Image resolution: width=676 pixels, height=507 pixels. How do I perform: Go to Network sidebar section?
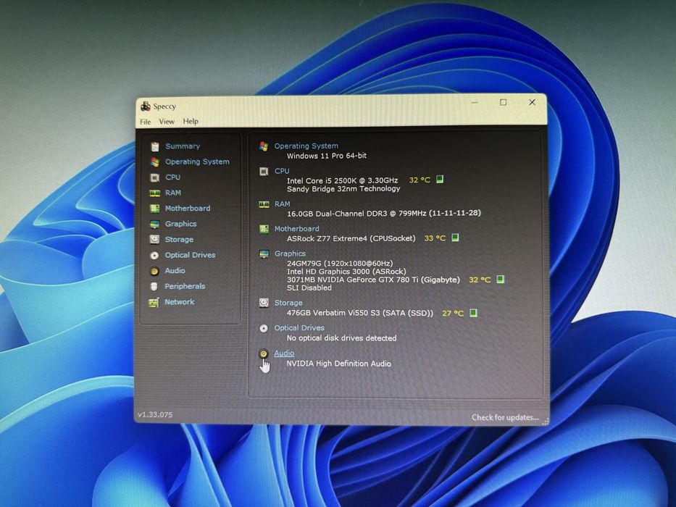(x=180, y=302)
